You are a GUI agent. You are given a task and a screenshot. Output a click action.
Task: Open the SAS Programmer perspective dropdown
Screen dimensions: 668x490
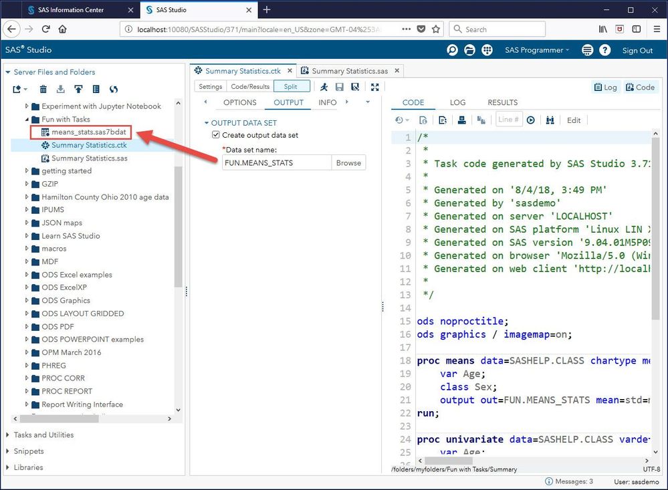537,50
